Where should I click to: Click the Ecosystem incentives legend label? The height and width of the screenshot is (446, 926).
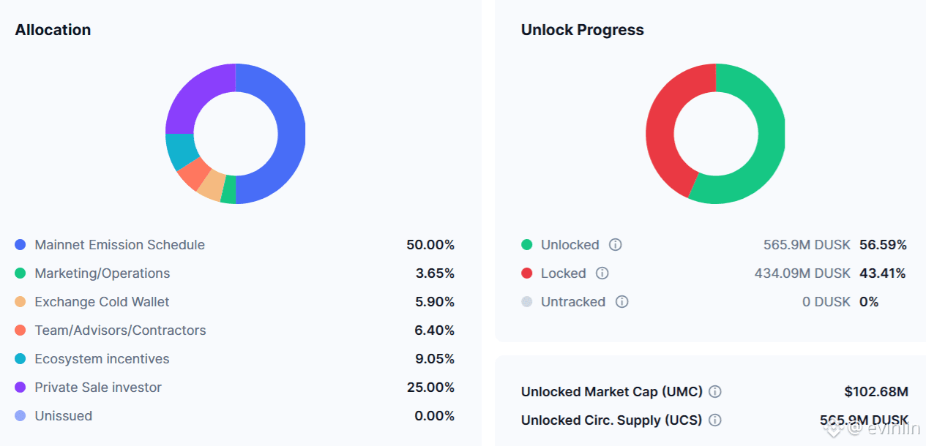(102, 359)
